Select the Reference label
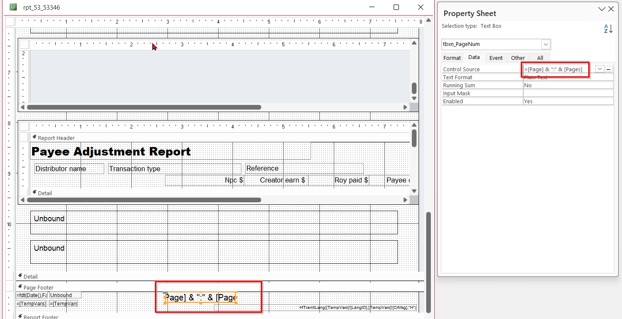This screenshot has width=622, height=319. (x=304, y=169)
